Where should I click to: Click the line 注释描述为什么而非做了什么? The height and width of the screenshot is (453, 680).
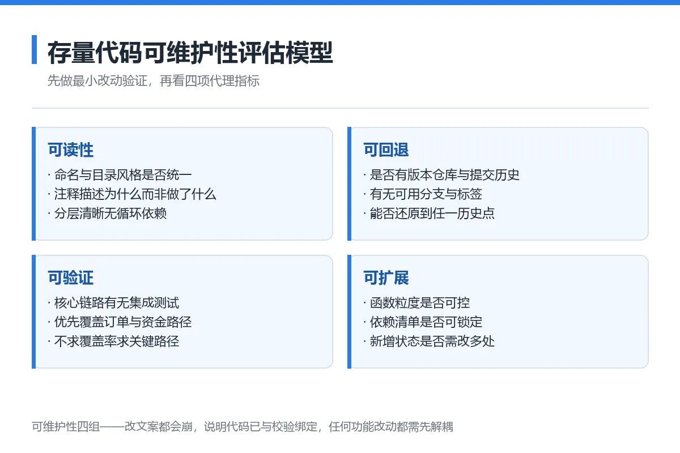tap(131, 194)
